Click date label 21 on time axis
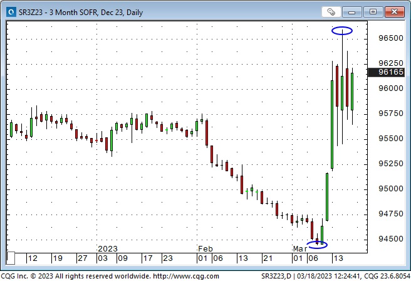This screenshot has width=411, height=281. [x=268, y=258]
